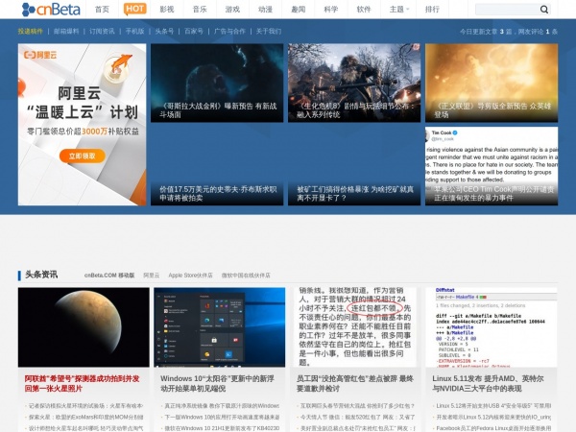Open Linux 5.12将开始支持USB 4 link

click(x=493, y=406)
